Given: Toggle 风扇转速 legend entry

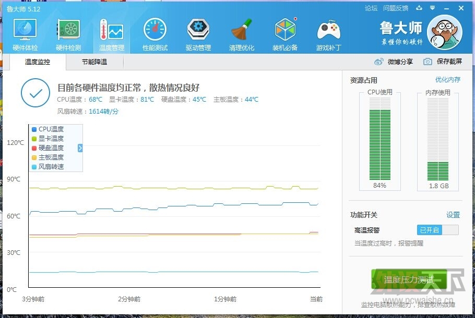Looking at the screenshot, I should [x=48, y=167].
